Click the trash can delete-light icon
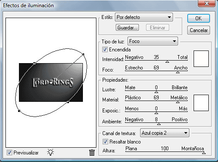Screen dimensions: 218x162 (x=92, y=152)
